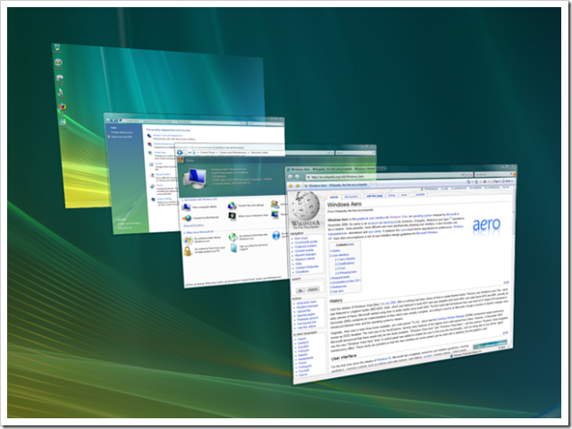Click Random article navigation link
572x429 pixels.
coord(305,259)
